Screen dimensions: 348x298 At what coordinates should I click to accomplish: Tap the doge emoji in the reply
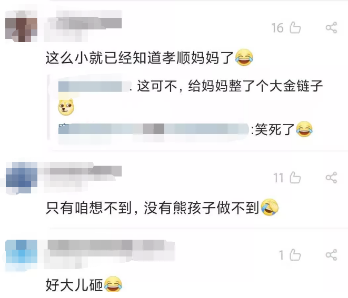(x=66, y=107)
